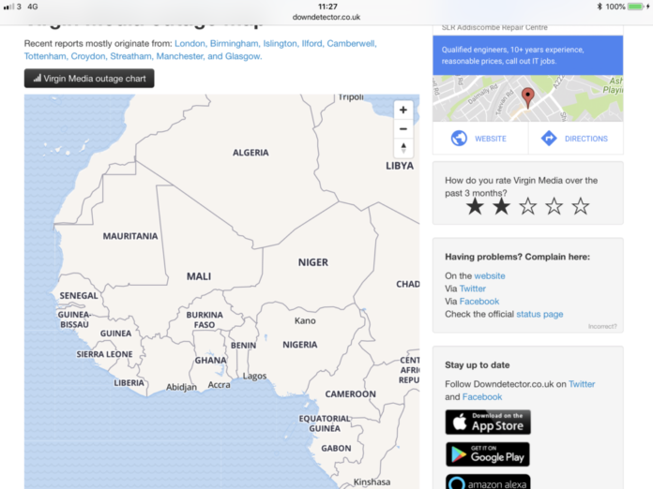Open the London outage reports link
The height and width of the screenshot is (489, 653).
(190, 43)
